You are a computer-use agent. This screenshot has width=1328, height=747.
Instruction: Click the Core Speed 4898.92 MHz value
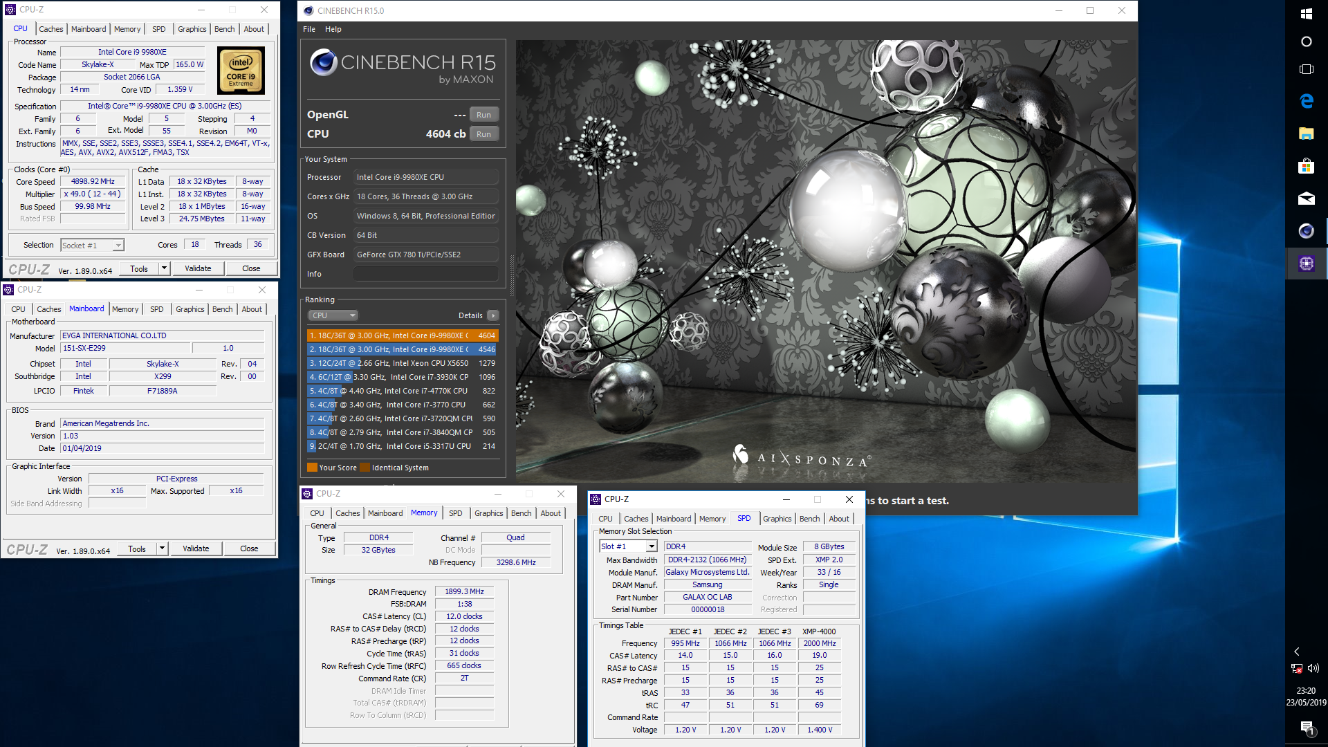(93, 182)
